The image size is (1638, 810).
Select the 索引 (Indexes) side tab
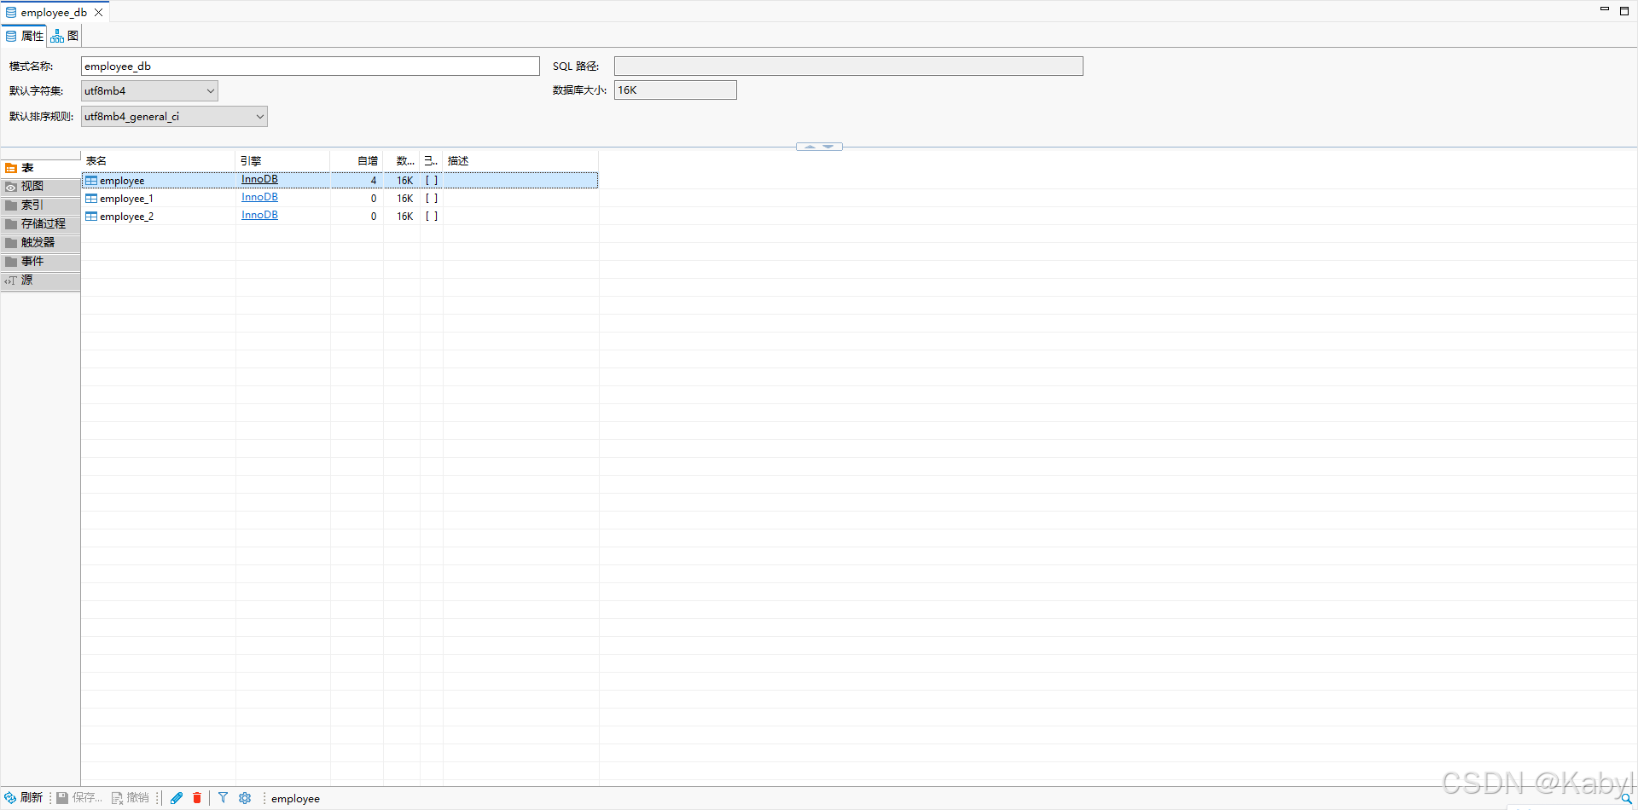(40, 205)
